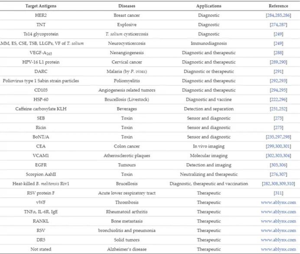This screenshot has width=300, height=254.
Task: Select Atherosclerotic plaques cell
Action: [x=127, y=156]
